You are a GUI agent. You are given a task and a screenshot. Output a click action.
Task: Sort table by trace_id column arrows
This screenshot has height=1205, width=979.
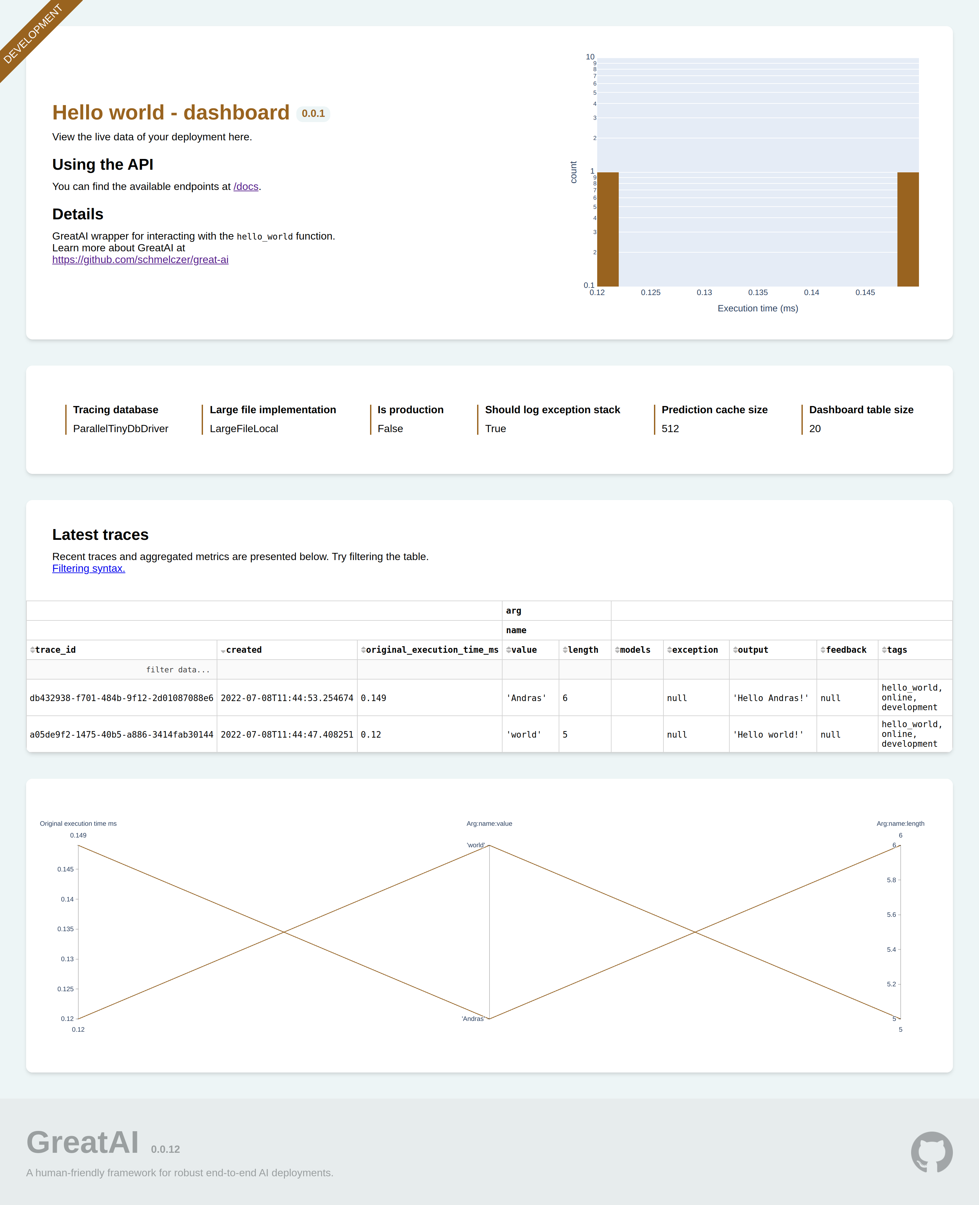[32, 650]
